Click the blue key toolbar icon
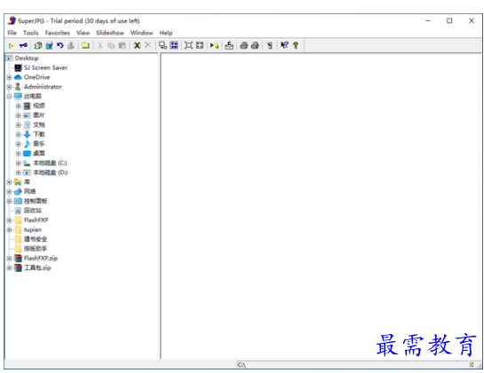The width and height of the screenshot is (484, 373). 23,45
